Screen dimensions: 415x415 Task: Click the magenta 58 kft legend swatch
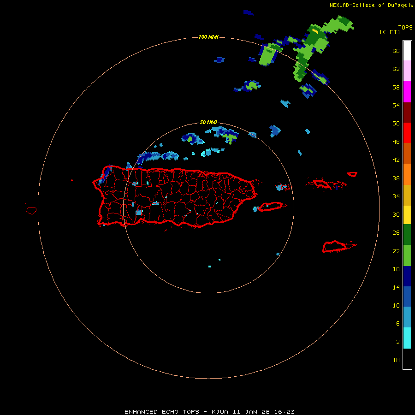pyautogui.click(x=407, y=92)
